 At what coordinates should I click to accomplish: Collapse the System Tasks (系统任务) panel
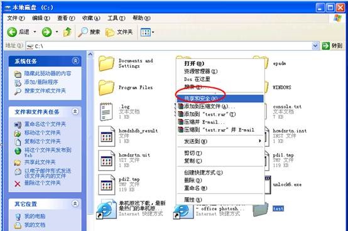pyautogui.click(x=75, y=61)
